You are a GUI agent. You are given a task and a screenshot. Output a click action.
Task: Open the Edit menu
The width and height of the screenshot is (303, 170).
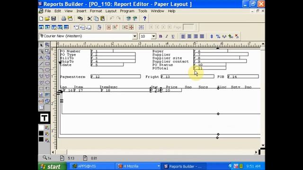click(x=58, y=11)
